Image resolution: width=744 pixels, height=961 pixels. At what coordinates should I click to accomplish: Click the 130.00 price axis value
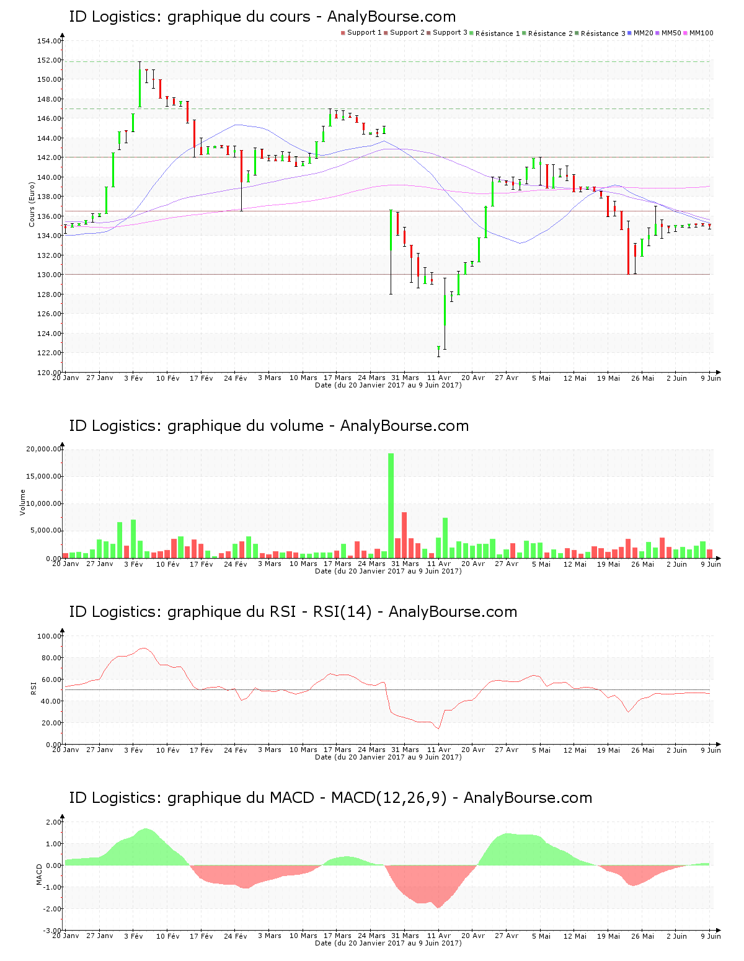coord(49,275)
